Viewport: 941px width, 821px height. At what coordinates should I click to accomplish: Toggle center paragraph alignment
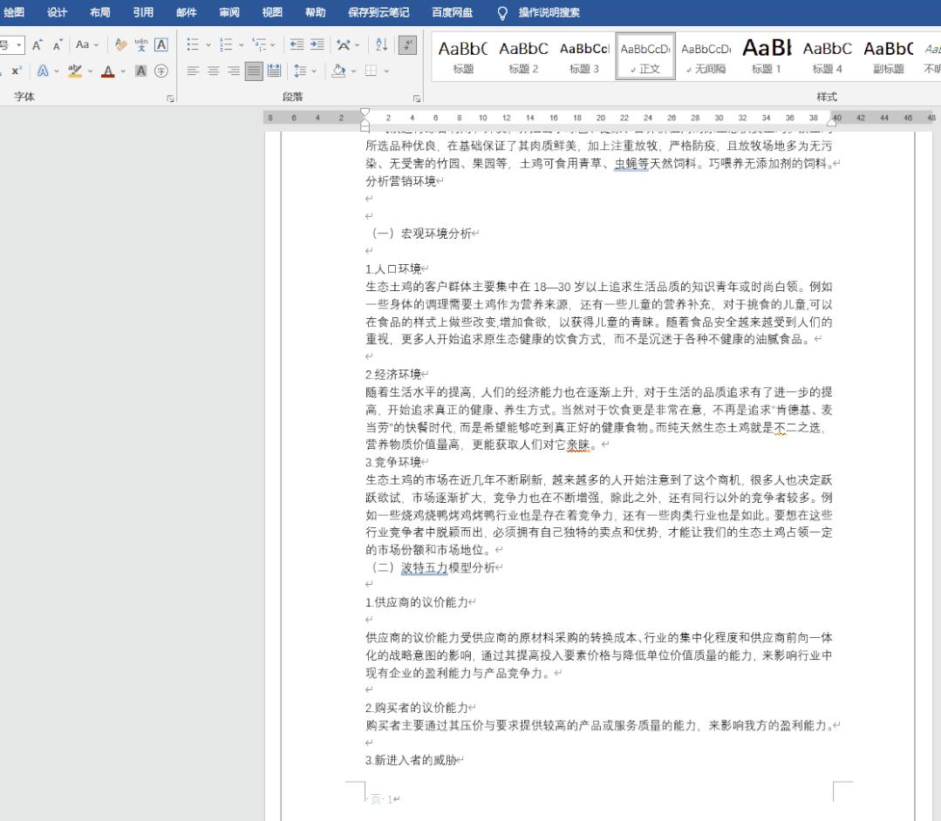pyautogui.click(x=213, y=71)
